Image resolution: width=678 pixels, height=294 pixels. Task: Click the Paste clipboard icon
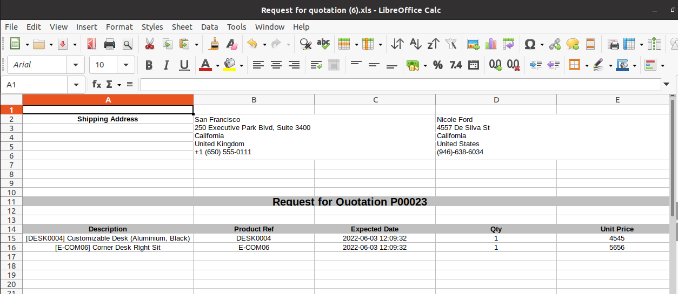pyautogui.click(x=185, y=44)
